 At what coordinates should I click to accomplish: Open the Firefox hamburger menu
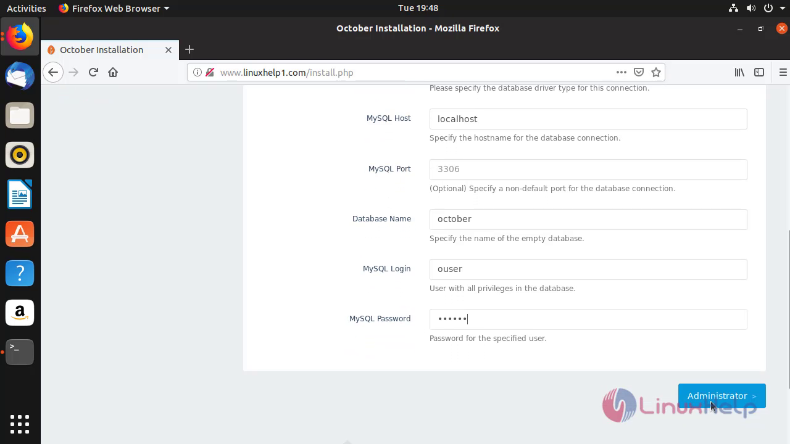point(783,72)
